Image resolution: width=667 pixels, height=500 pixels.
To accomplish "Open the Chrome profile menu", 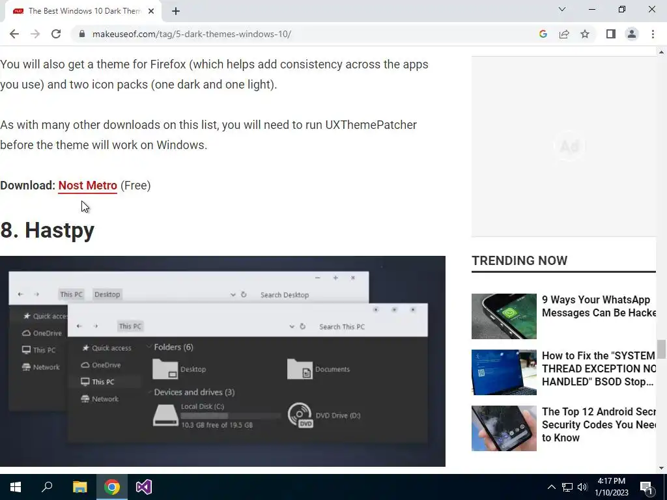I will coord(632,34).
